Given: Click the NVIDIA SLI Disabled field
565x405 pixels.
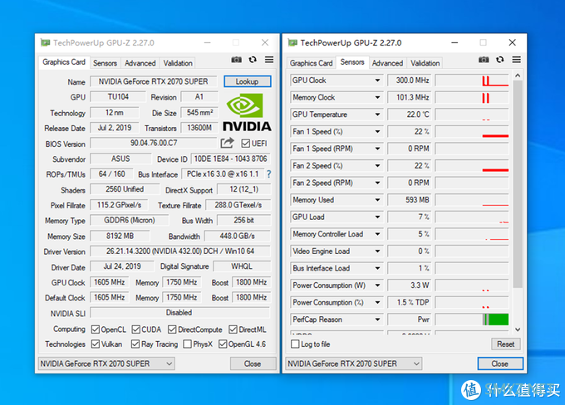Looking at the screenshot, I should pyautogui.click(x=179, y=313).
